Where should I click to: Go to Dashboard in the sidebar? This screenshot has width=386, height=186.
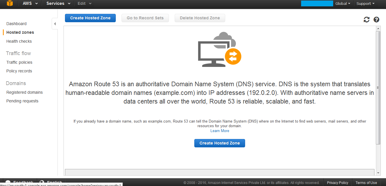(16, 24)
